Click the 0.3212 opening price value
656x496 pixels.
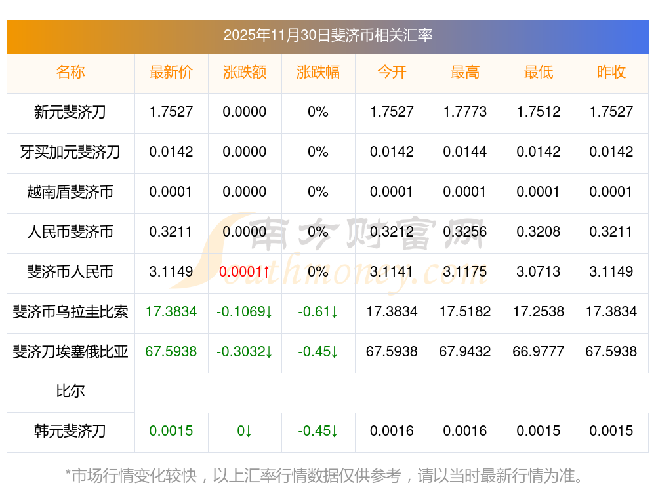coord(392,231)
